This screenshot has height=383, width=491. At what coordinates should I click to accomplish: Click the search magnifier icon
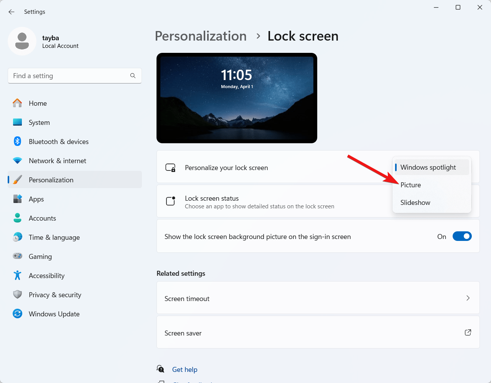133,76
